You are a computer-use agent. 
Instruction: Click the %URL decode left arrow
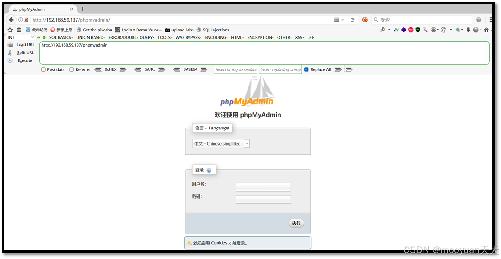click(x=138, y=69)
